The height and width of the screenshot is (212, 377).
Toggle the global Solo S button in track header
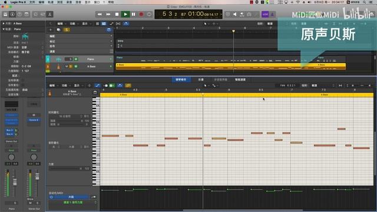(67, 30)
